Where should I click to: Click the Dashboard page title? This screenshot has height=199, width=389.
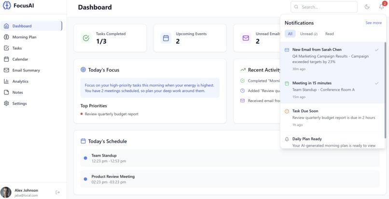[x=95, y=7]
